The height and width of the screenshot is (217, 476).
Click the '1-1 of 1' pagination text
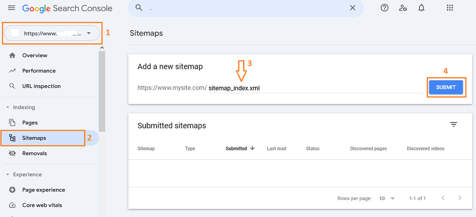(x=417, y=198)
